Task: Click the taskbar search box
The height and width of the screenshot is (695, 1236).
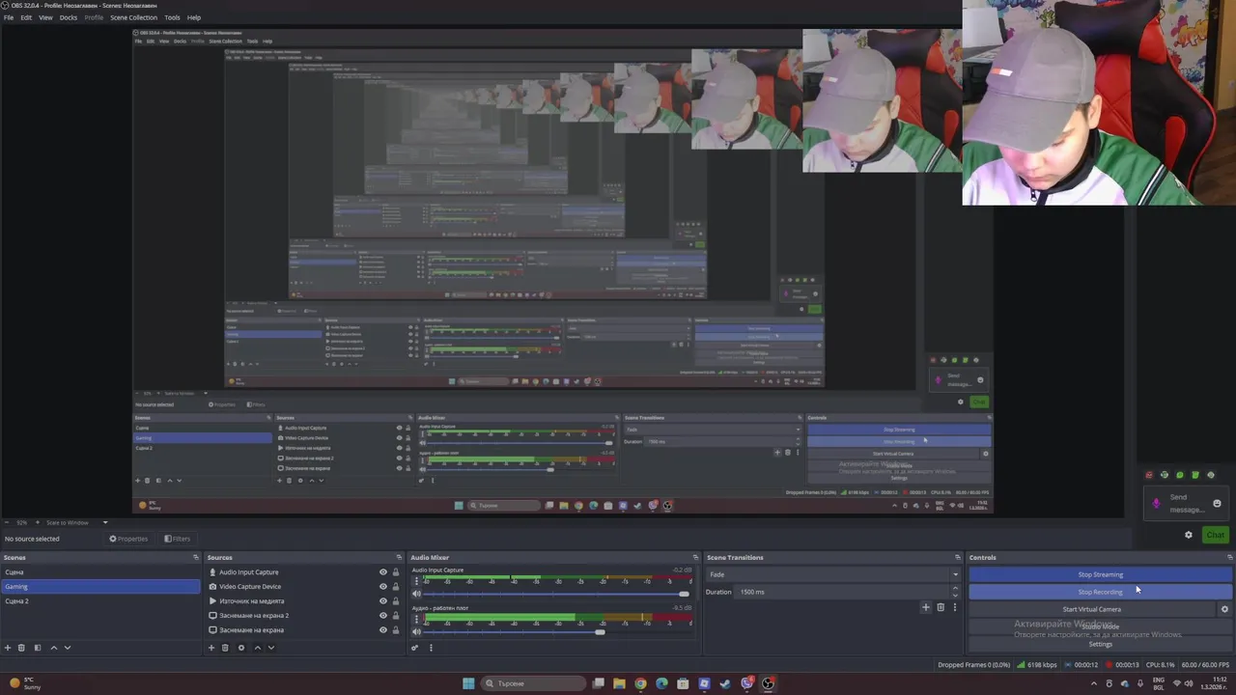Action: pyautogui.click(x=534, y=683)
